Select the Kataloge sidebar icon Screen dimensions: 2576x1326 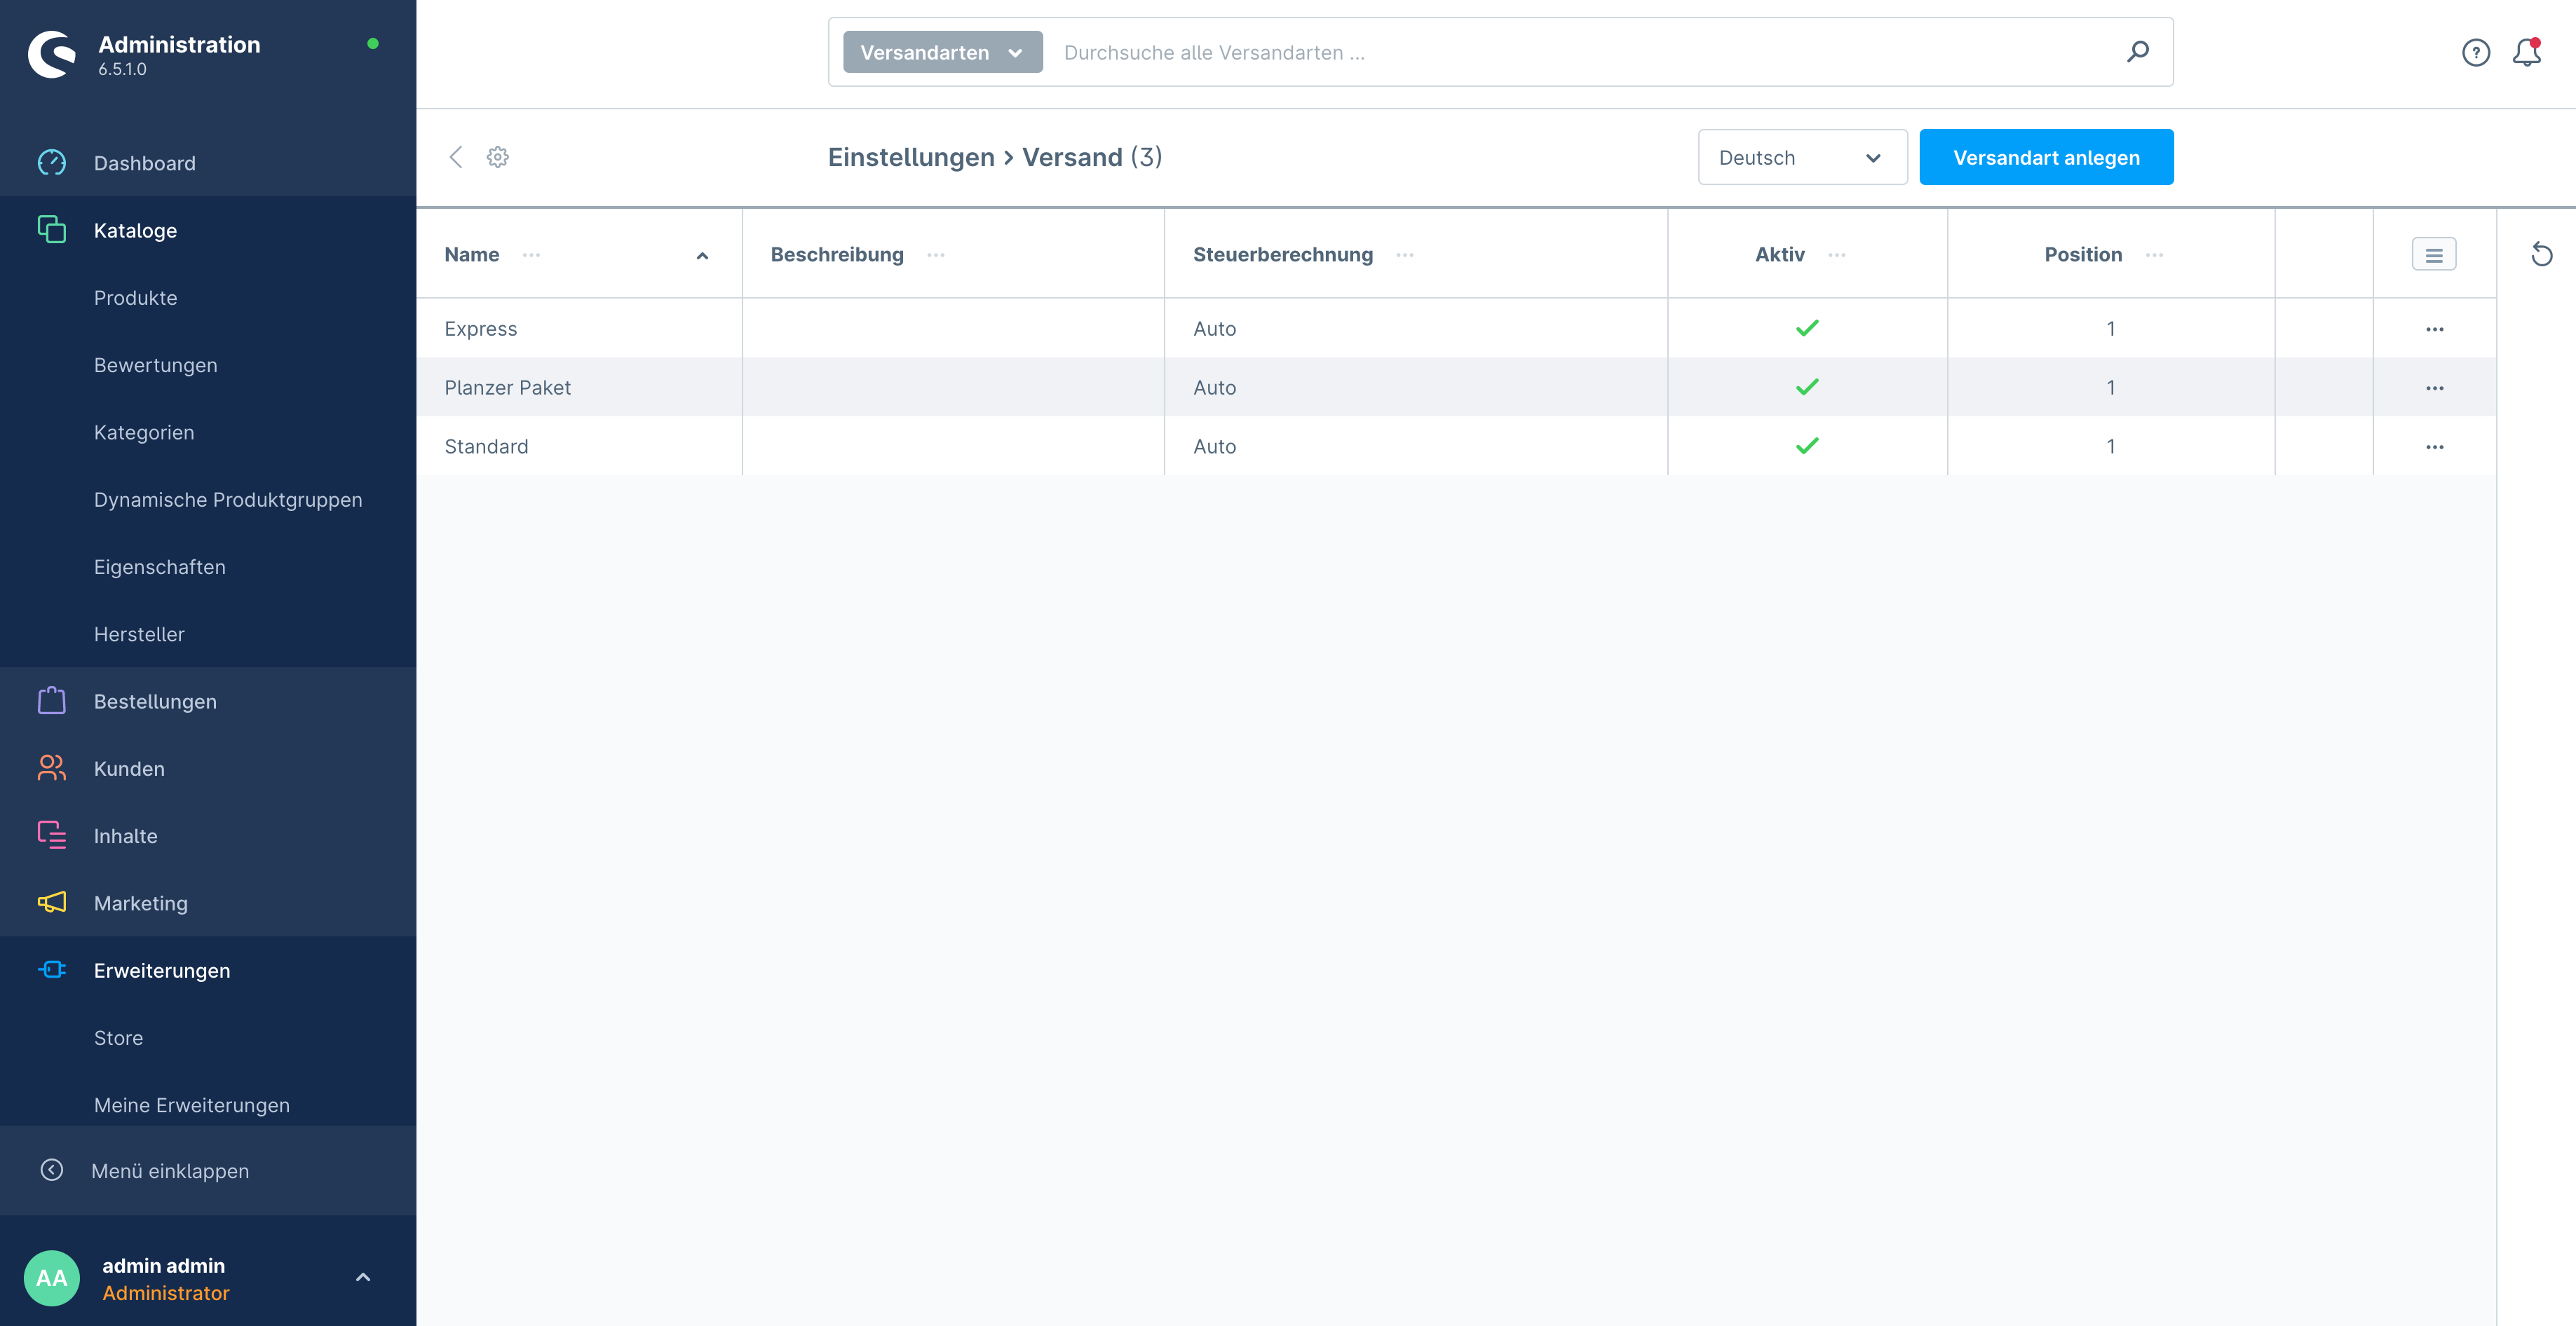coord(51,229)
